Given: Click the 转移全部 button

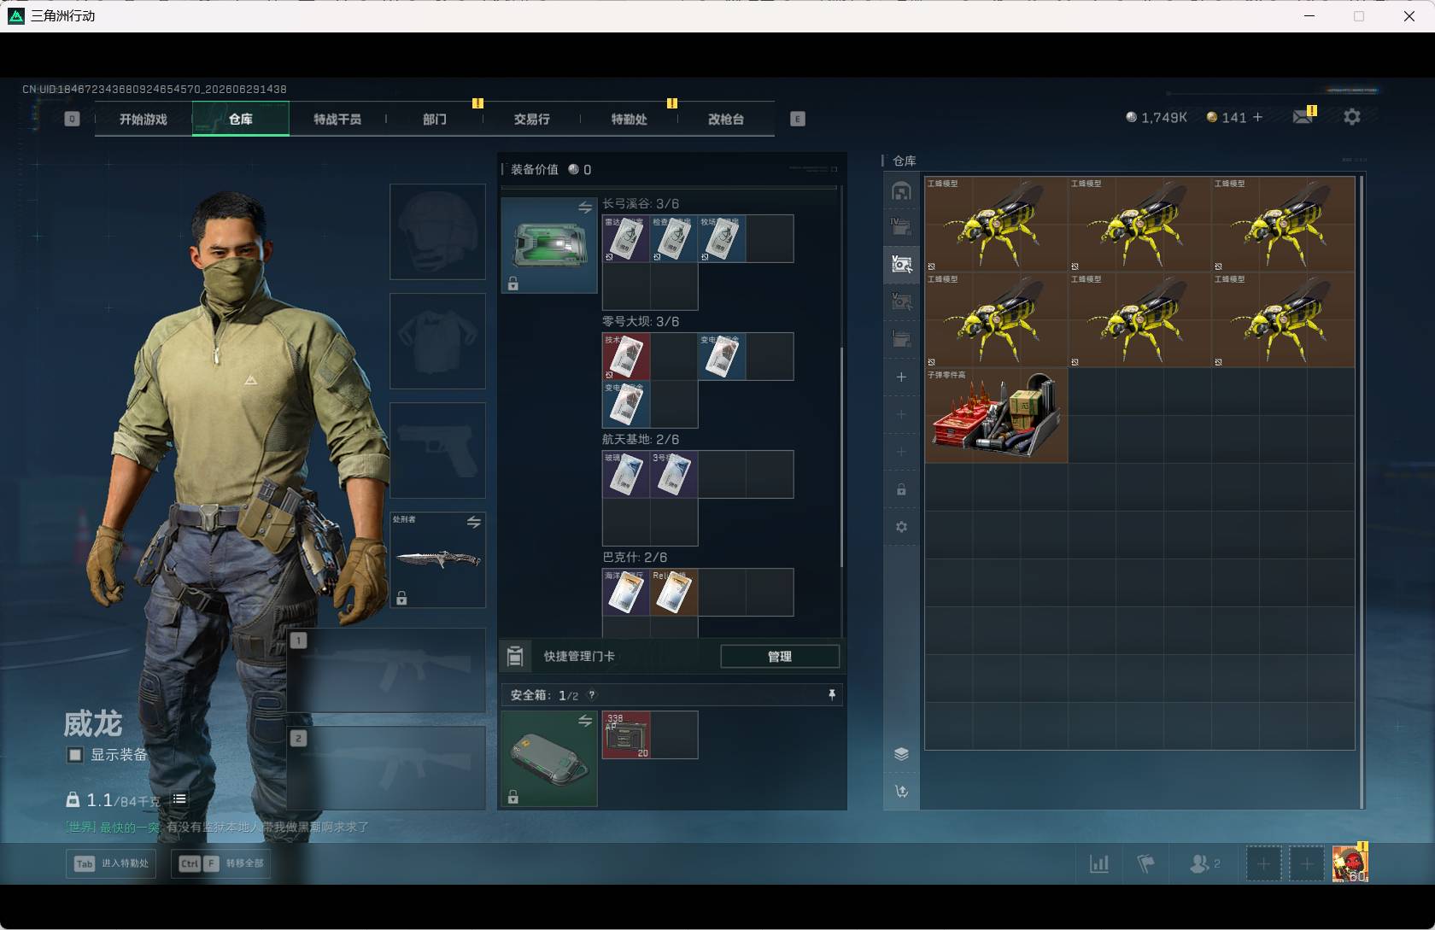Looking at the screenshot, I should point(221,863).
